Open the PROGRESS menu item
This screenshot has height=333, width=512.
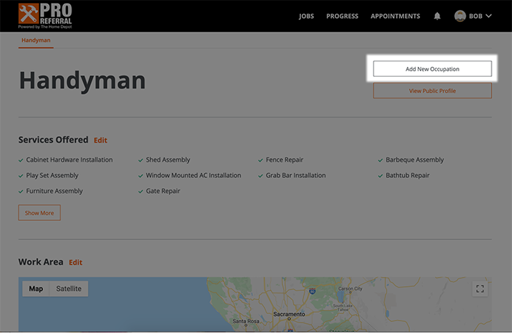pyautogui.click(x=342, y=16)
